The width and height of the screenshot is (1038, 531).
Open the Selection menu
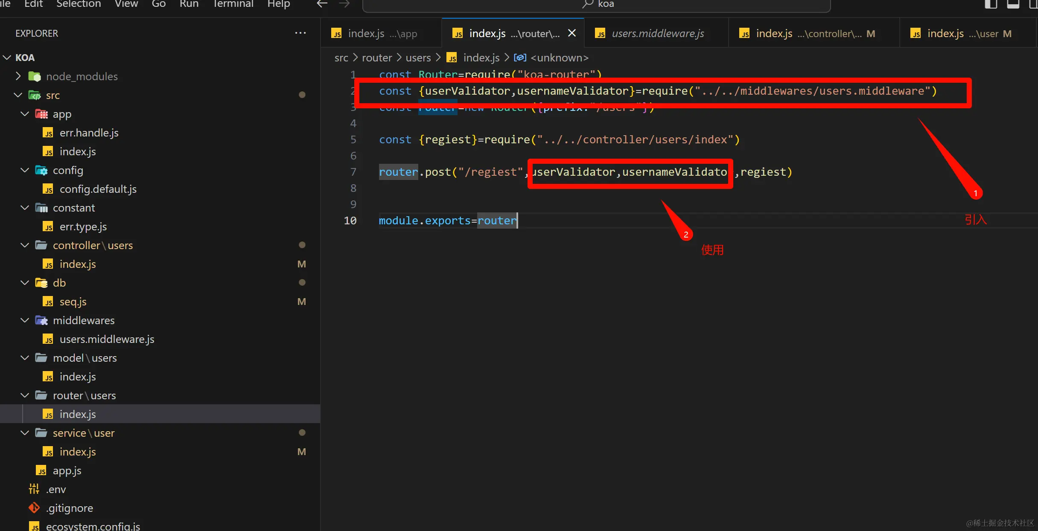pos(79,4)
